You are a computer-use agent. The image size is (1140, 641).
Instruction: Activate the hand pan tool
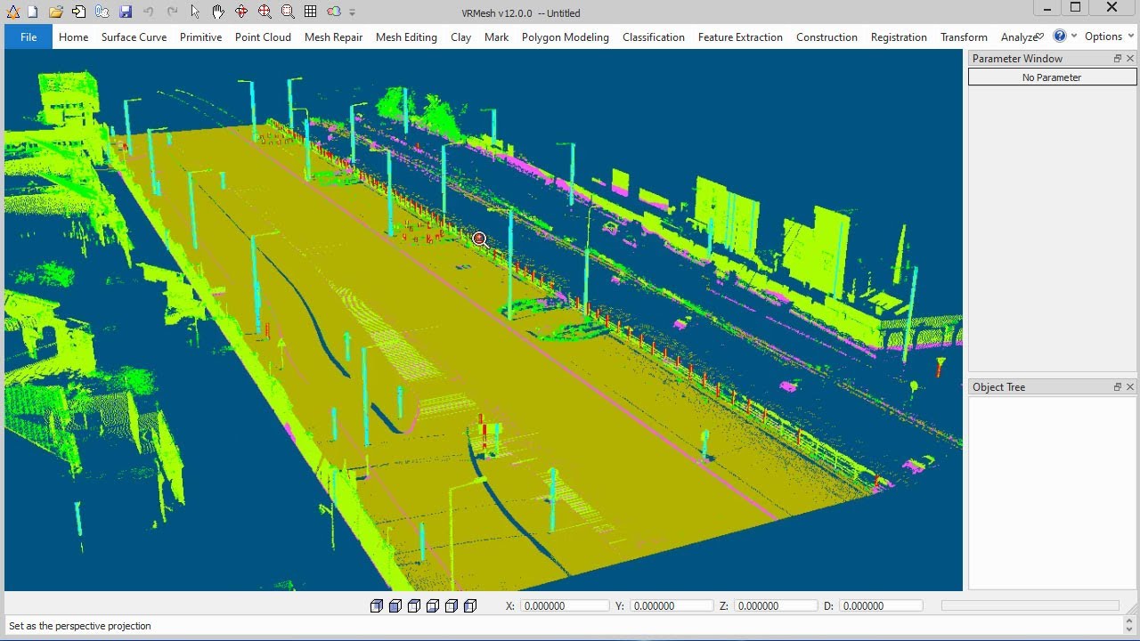(218, 12)
